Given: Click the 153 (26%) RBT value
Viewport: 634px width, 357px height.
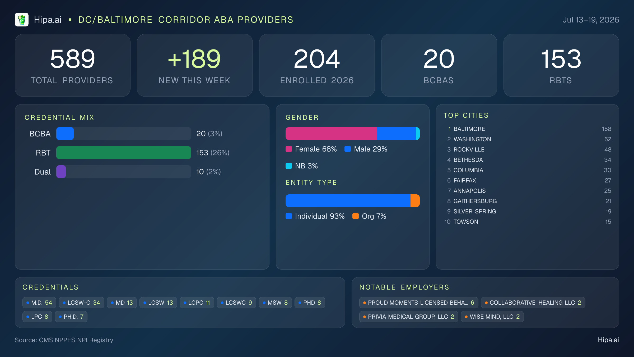Looking at the screenshot, I should pyautogui.click(x=213, y=153).
